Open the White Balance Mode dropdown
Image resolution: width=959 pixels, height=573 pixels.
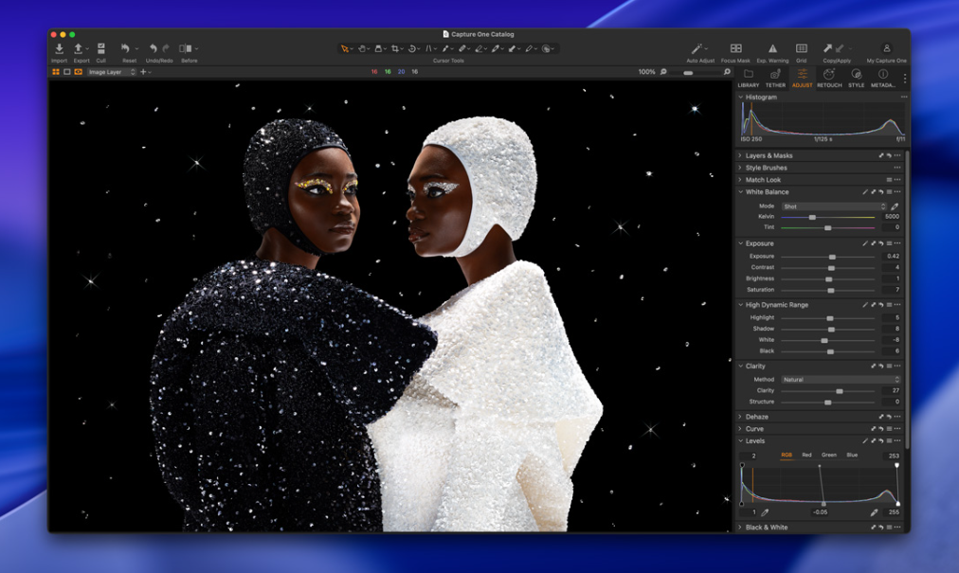coord(834,206)
